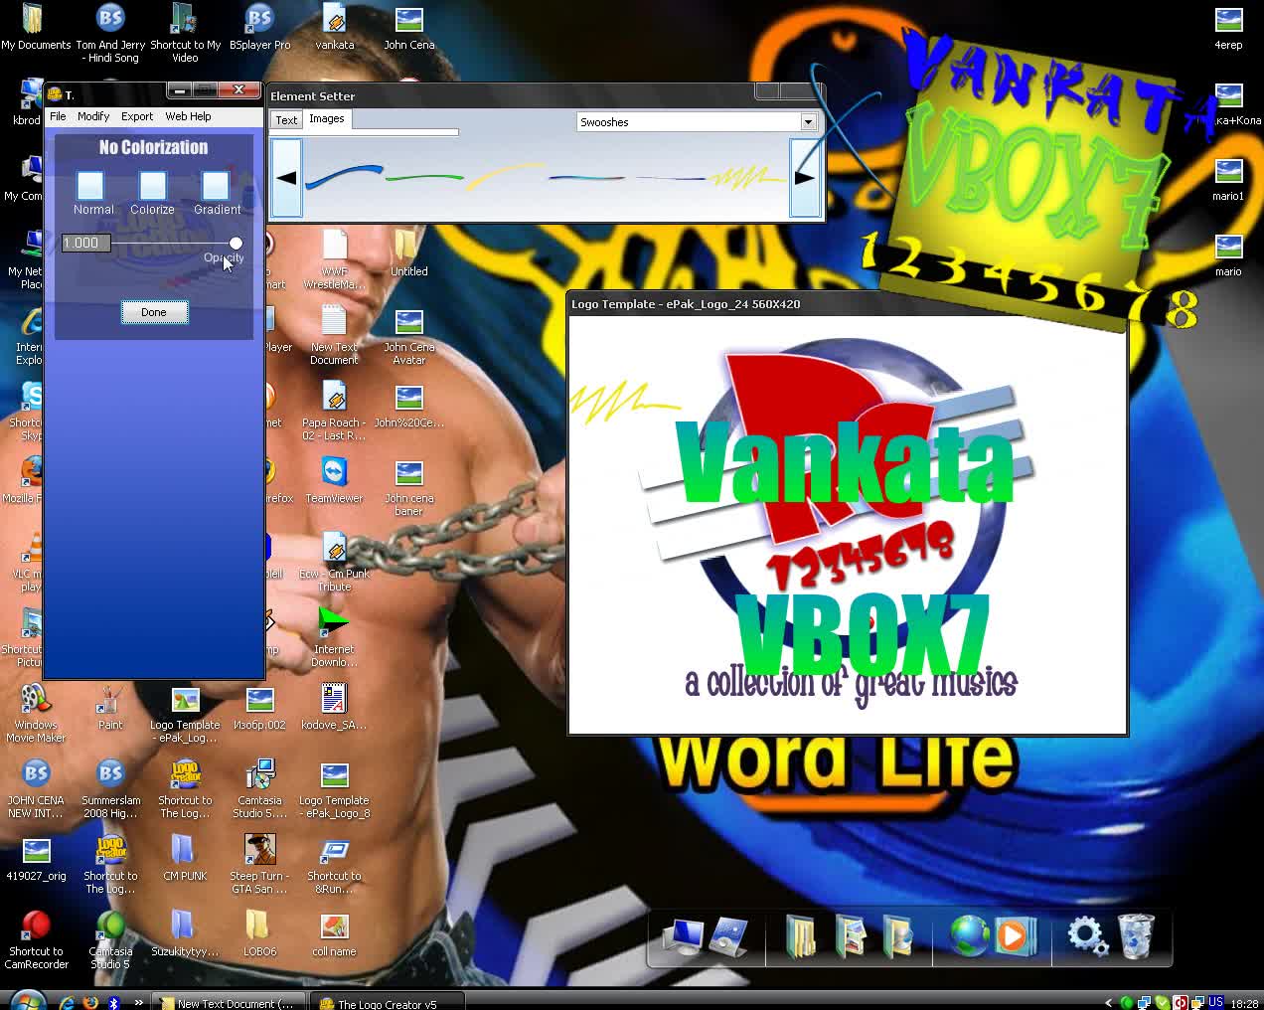Screen dimensions: 1264x1010
Task: Open the Web Help menu
Action: pyautogui.click(x=188, y=116)
